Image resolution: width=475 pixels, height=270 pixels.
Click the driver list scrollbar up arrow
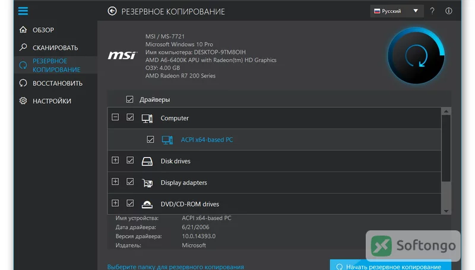(x=446, y=111)
